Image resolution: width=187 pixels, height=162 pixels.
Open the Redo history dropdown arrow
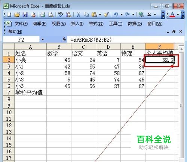click(x=133, y=15)
